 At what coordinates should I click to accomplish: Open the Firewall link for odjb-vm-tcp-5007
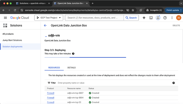51,93
